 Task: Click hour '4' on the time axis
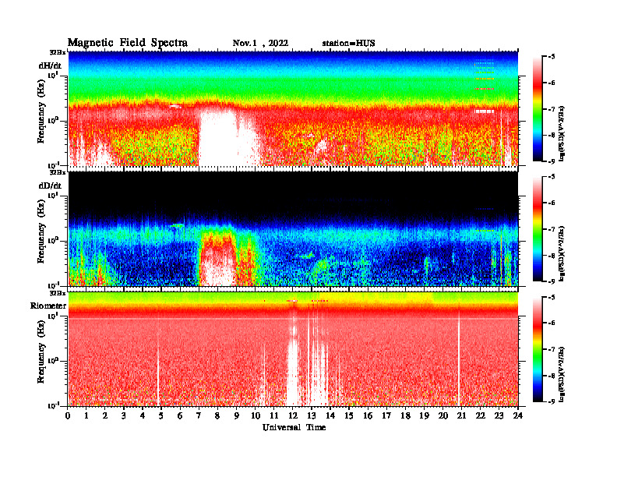pyautogui.click(x=143, y=415)
